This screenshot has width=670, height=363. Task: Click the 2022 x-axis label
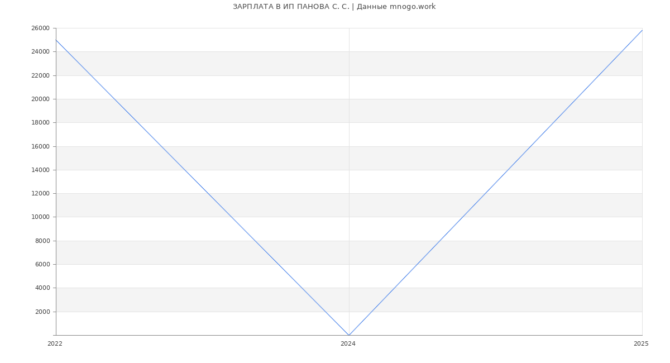(55, 344)
